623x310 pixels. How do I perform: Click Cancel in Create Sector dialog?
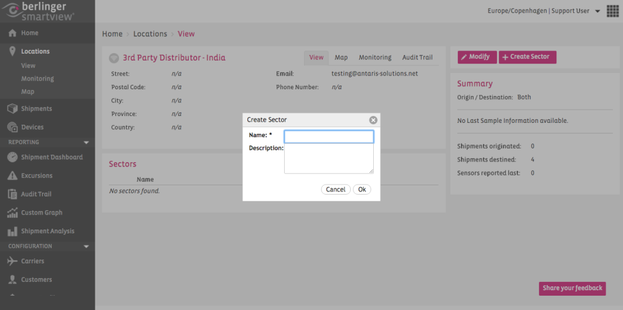pos(336,190)
